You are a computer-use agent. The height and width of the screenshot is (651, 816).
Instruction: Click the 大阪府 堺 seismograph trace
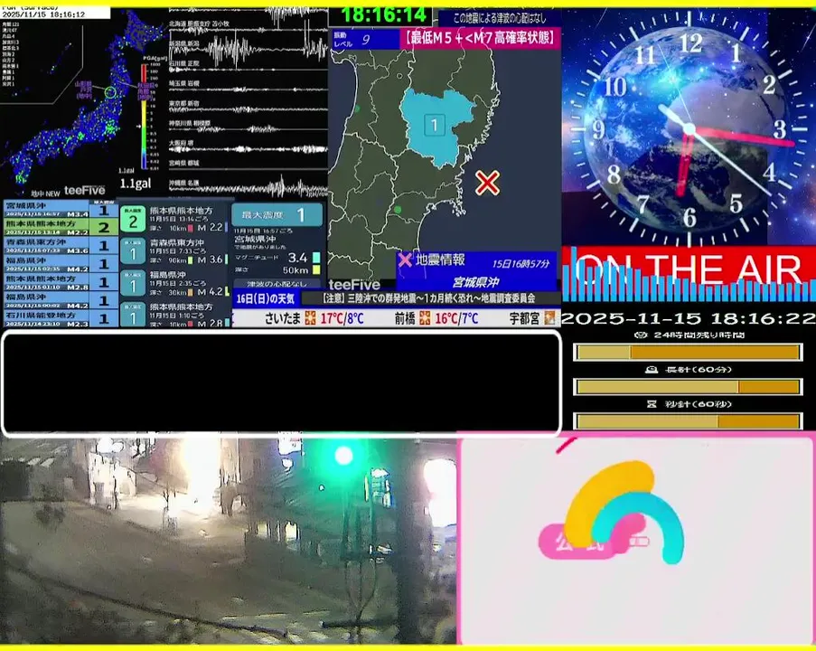tap(249, 149)
